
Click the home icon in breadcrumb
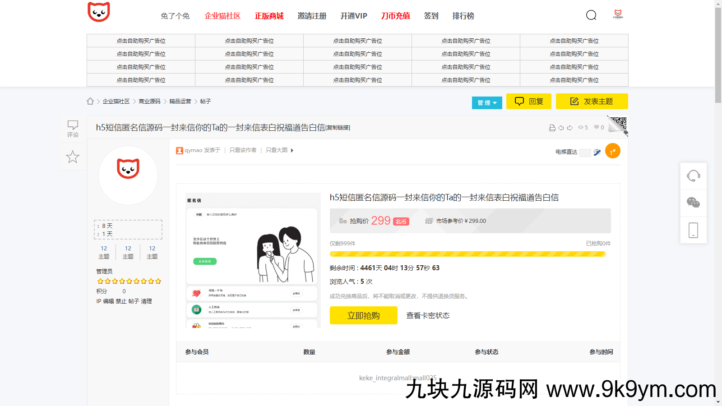point(90,101)
